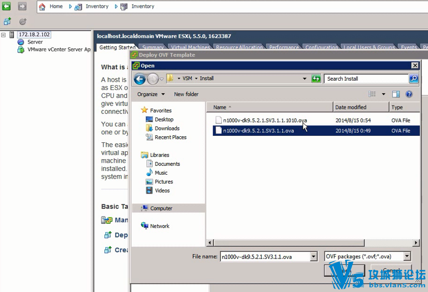Collapse the 172.18.2.102 tree node
Image resolution: width=428 pixels, height=292 pixels.
(3, 35)
